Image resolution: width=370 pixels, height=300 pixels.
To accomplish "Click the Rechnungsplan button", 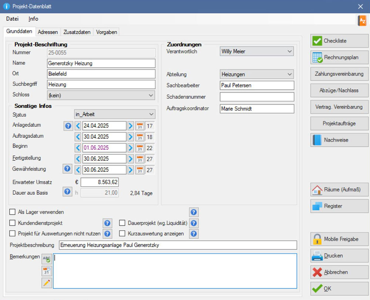I will coord(339,58).
